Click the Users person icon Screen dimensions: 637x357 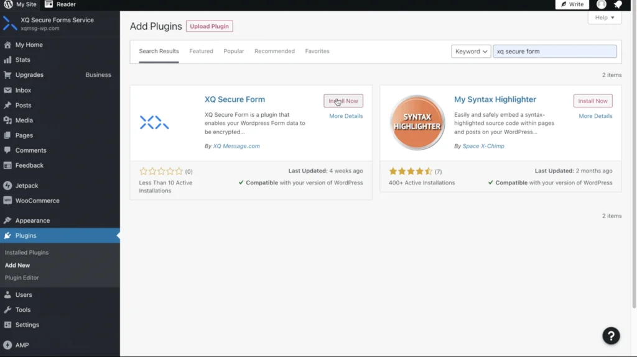tap(7, 294)
